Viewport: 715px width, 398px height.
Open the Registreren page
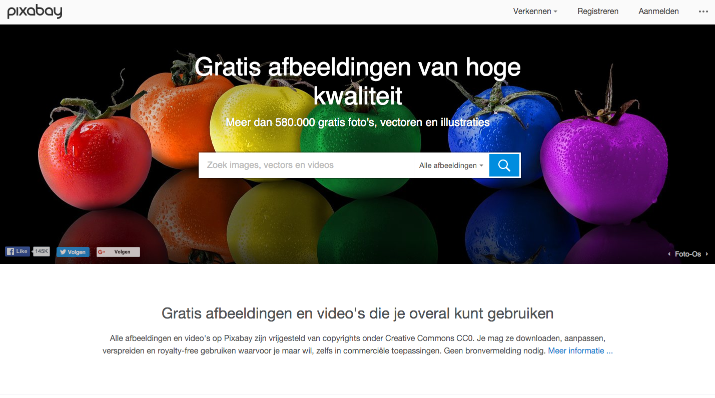pyautogui.click(x=598, y=11)
